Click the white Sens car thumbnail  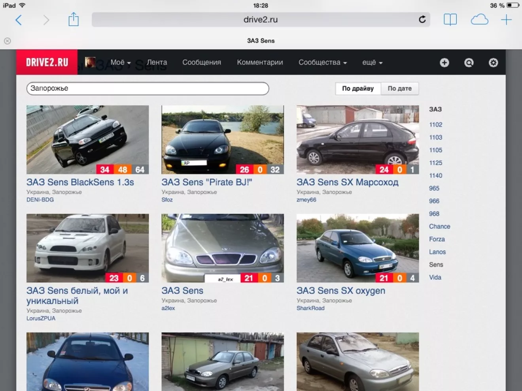click(x=87, y=248)
